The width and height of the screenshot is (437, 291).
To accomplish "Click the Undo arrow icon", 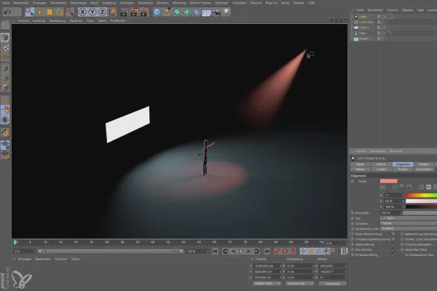I will (x=8, y=12).
